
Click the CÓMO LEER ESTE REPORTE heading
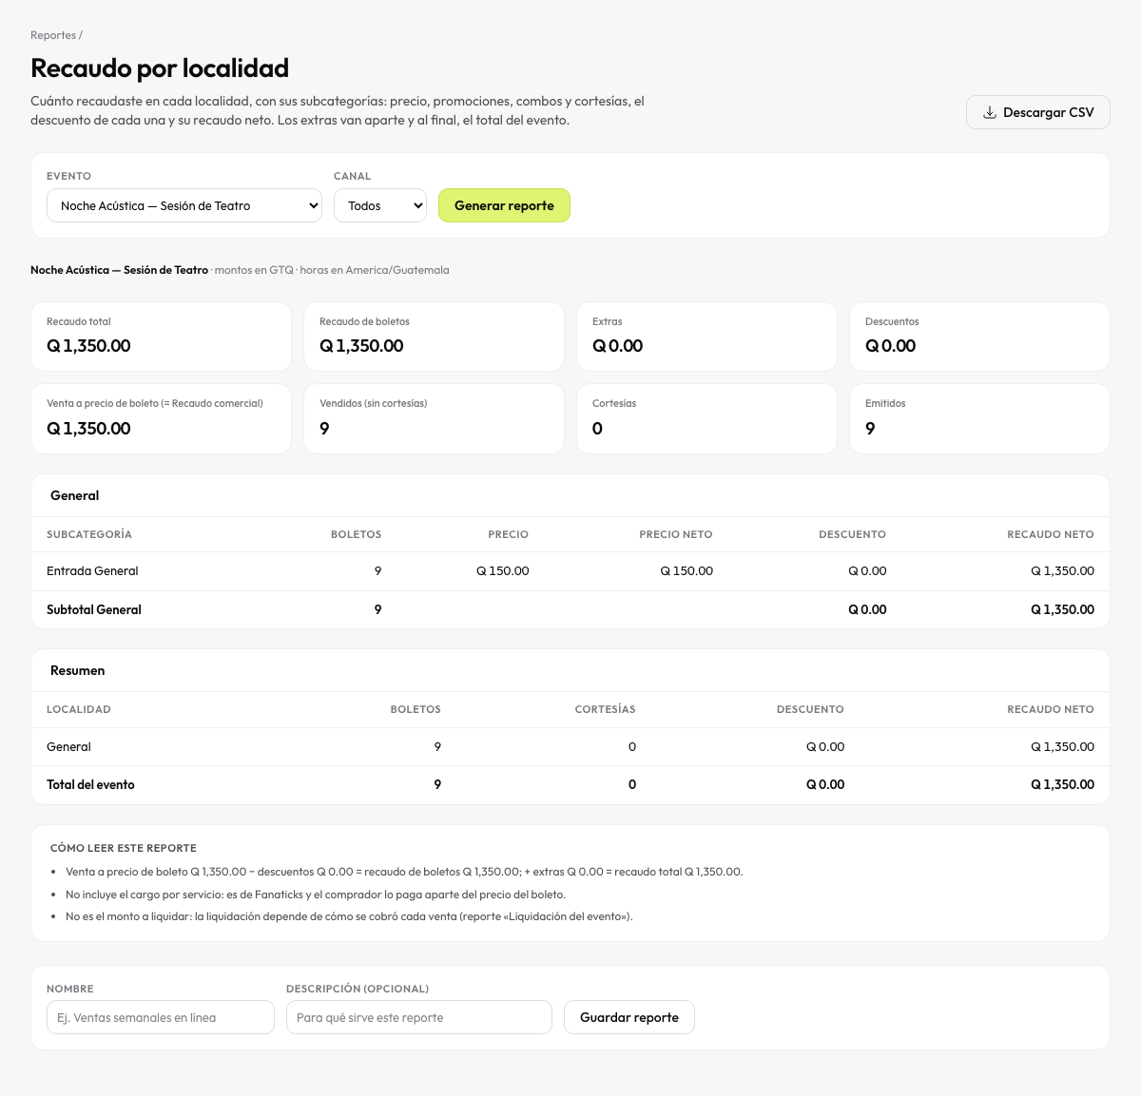pos(124,848)
